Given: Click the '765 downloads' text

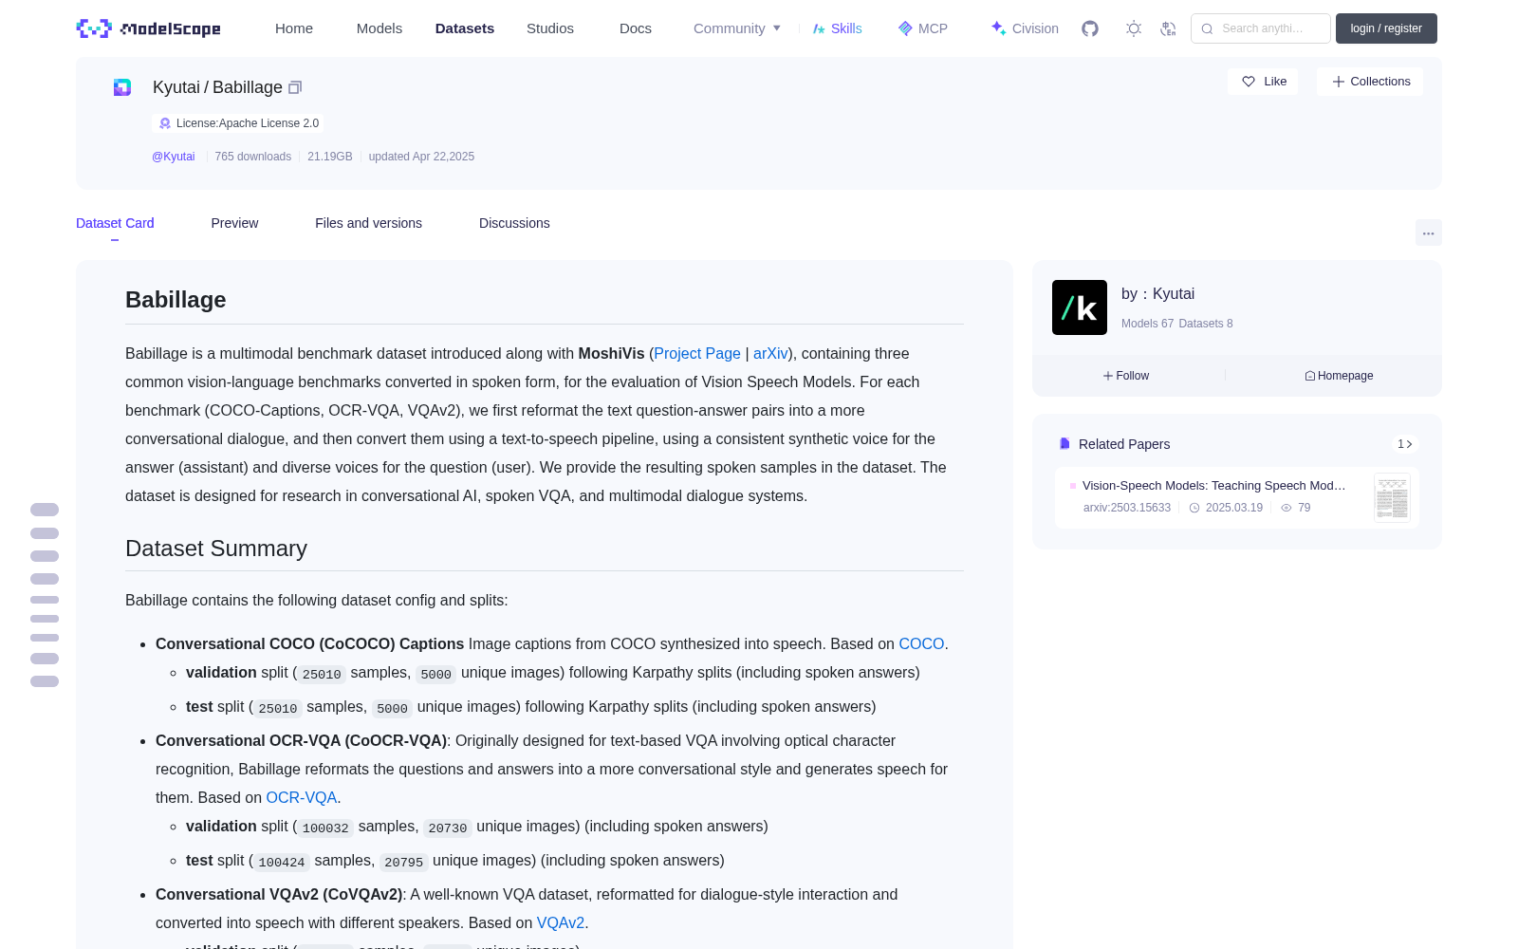Looking at the screenshot, I should pyautogui.click(x=252, y=157).
